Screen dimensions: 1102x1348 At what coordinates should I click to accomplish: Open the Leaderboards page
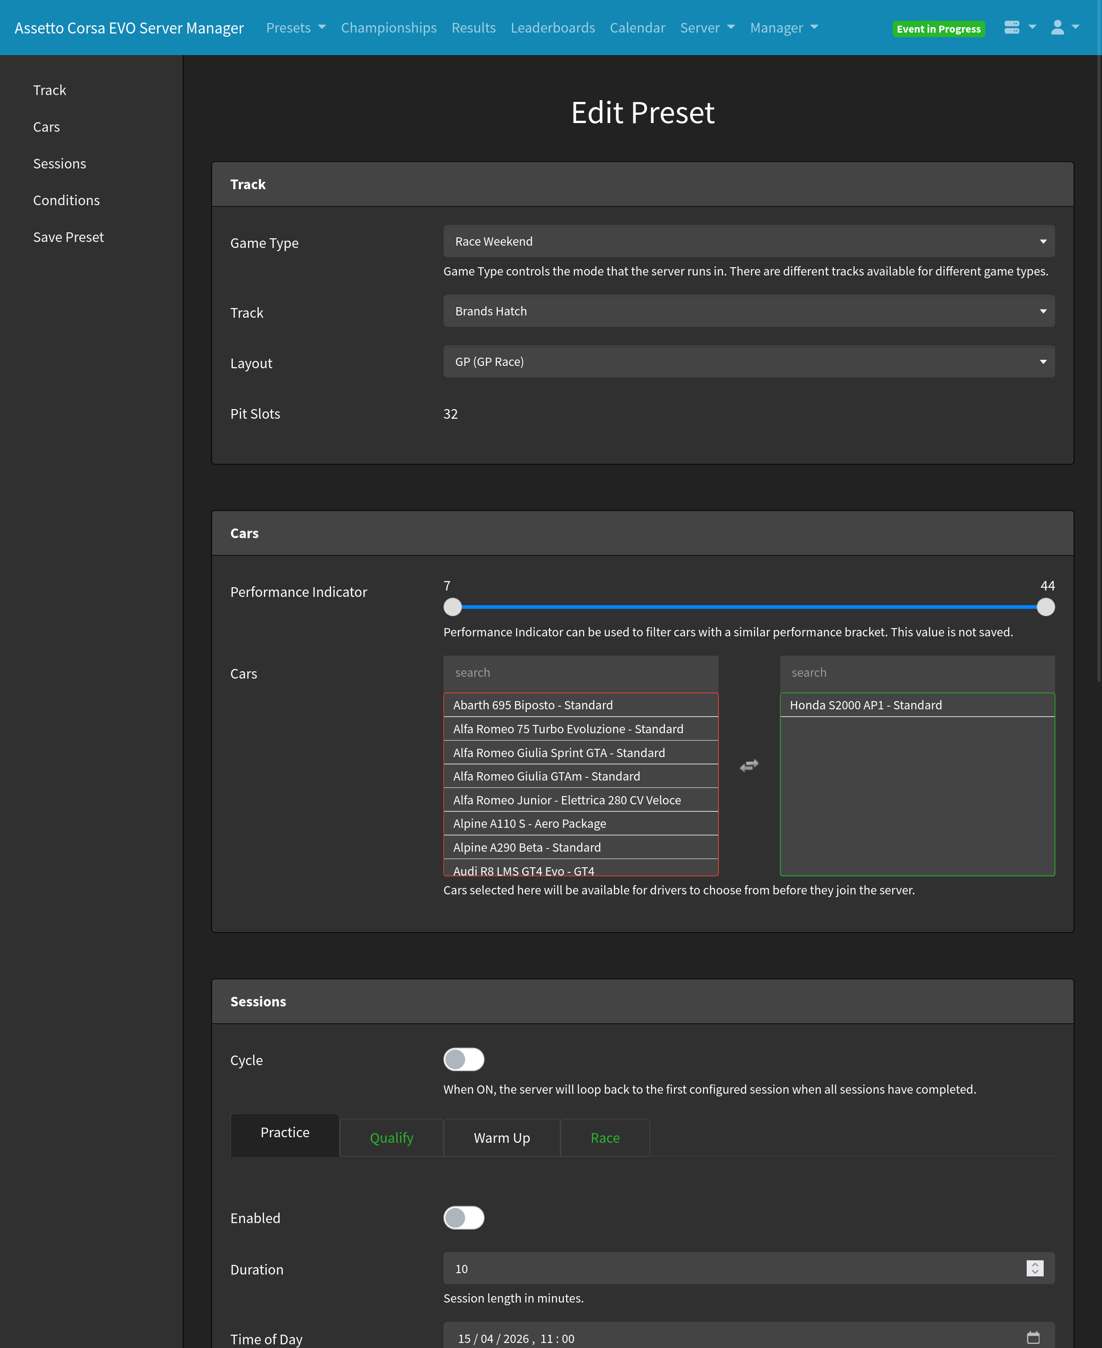pyautogui.click(x=553, y=27)
